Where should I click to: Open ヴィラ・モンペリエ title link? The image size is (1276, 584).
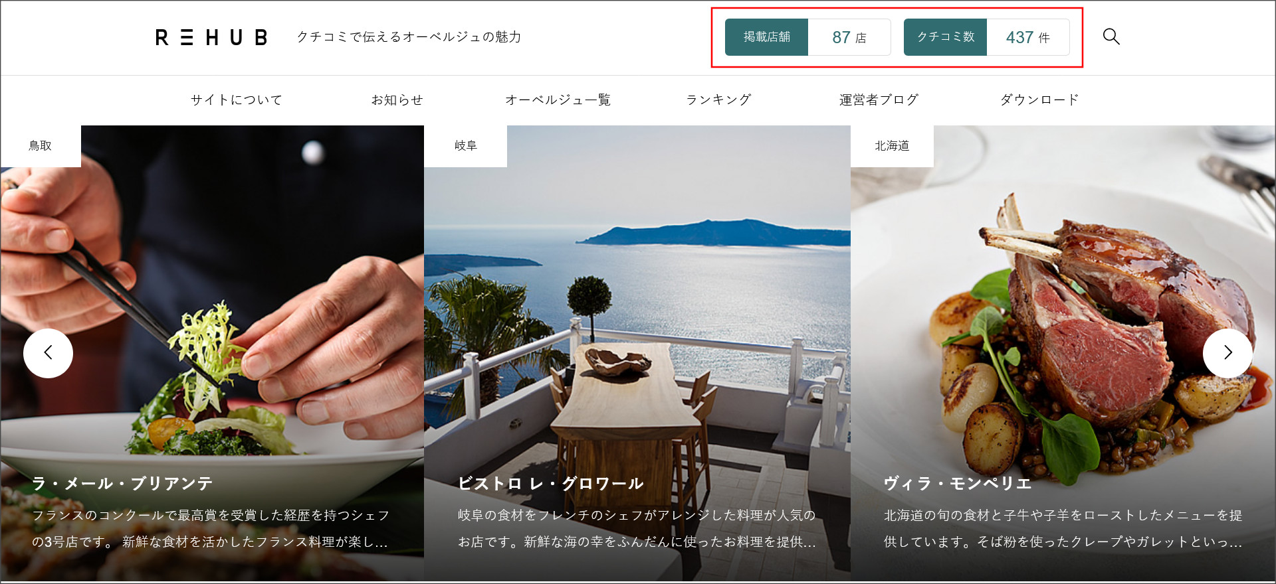pos(958,483)
